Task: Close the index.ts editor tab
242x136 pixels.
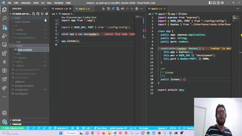Action: [x=70, y=9]
